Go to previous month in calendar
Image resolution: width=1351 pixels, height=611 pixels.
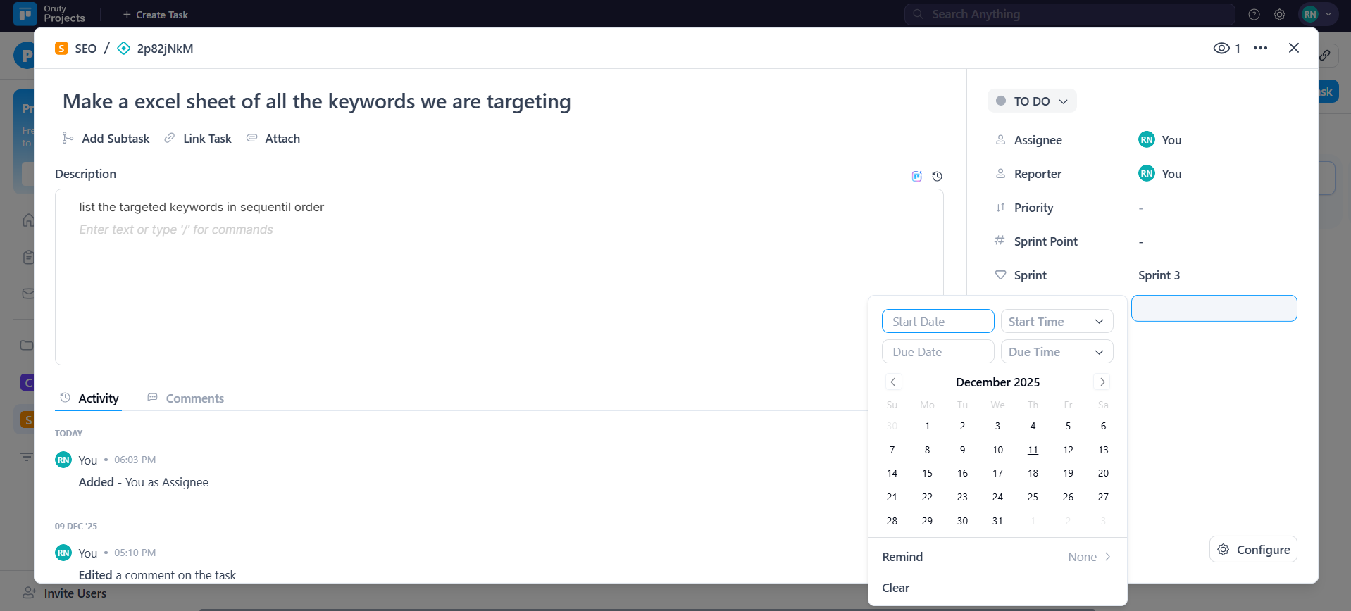(x=893, y=382)
